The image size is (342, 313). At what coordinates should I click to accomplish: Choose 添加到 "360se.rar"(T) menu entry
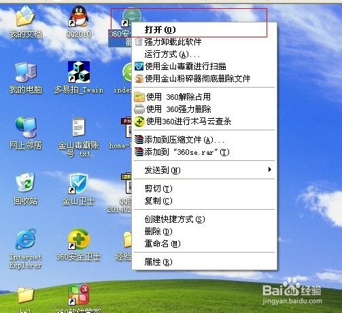204,152
